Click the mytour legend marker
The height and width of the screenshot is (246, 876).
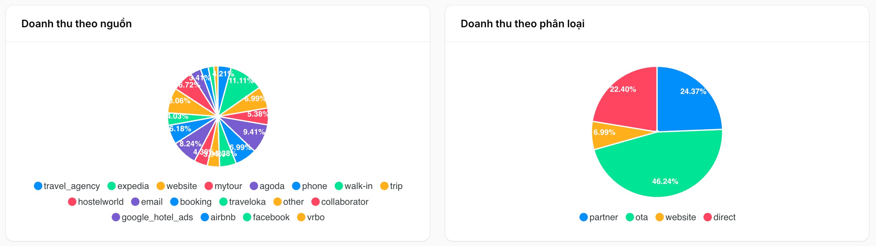(x=209, y=186)
